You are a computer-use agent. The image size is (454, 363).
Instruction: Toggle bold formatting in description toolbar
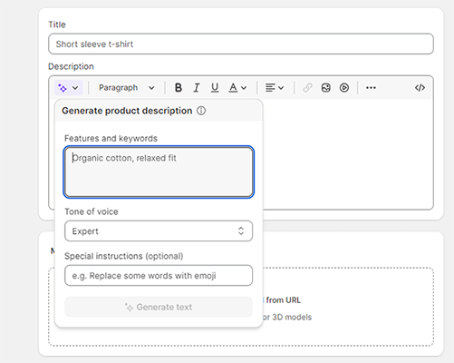pyautogui.click(x=179, y=88)
